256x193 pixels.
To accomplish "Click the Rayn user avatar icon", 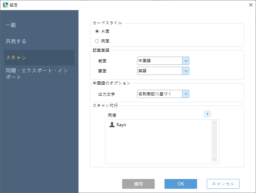I will tap(112, 125).
